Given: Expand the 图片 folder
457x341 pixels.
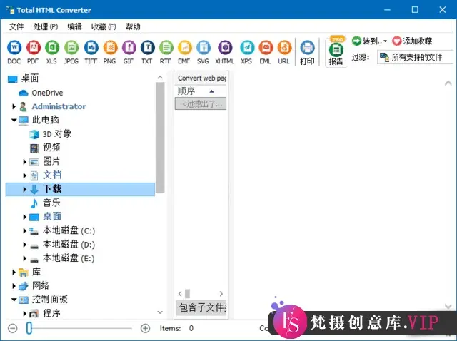Looking at the screenshot, I should (x=25, y=162).
